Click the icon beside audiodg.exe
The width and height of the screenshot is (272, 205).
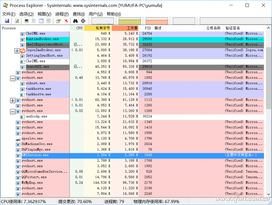23,117
